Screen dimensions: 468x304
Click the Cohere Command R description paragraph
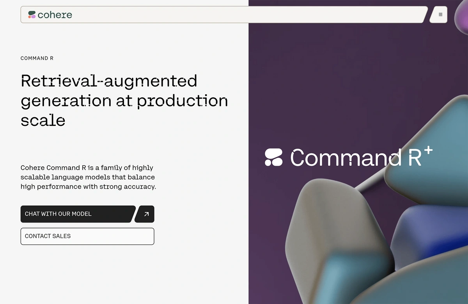click(88, 177)
